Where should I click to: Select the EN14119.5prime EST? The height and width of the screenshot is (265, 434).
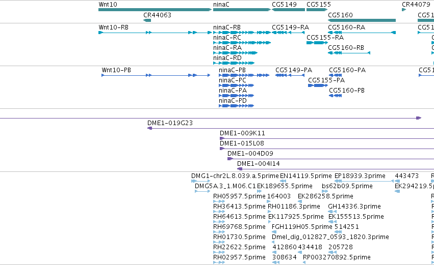point(283,181)
